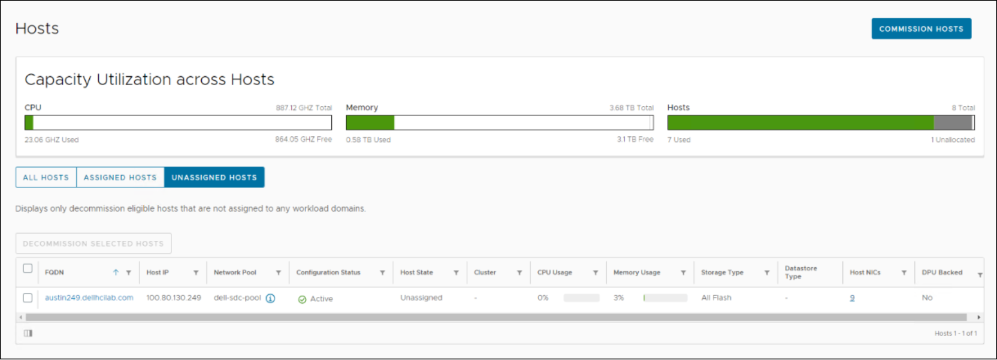Open the Host NICs count link 2
This screenshot has height=360, width=997.
pyautogui.click(x=852, y=298)
